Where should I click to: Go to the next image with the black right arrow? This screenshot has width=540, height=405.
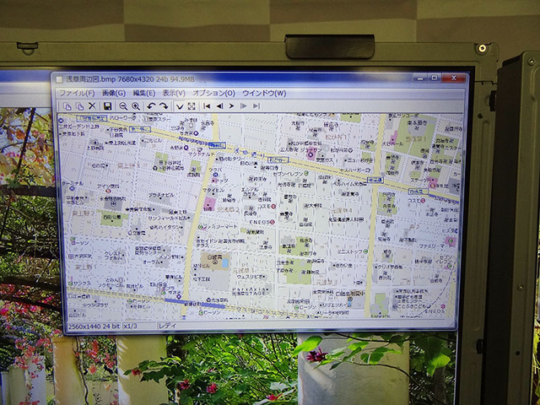tap(231, 106)
